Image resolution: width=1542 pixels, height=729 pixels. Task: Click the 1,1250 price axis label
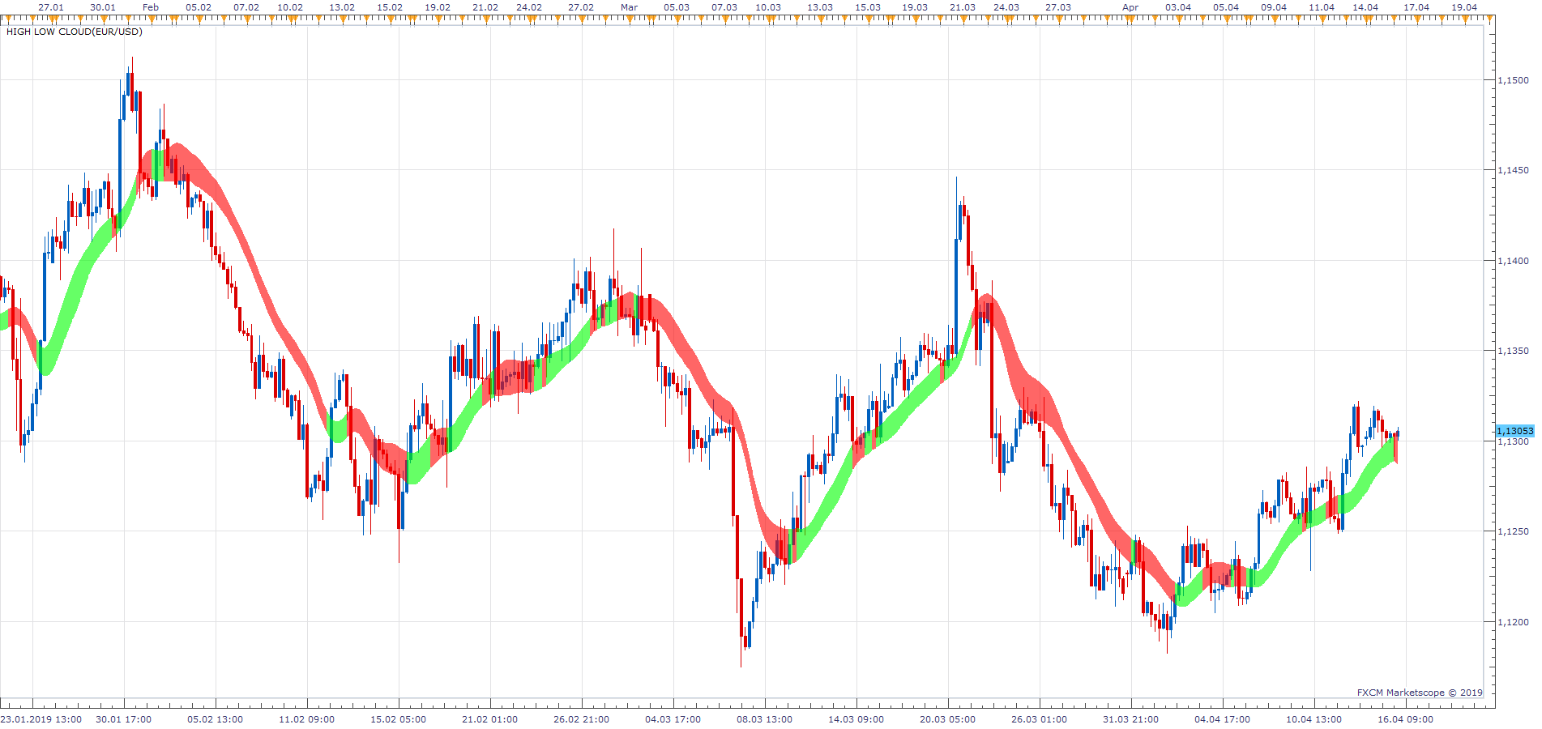coord(1514,531)
